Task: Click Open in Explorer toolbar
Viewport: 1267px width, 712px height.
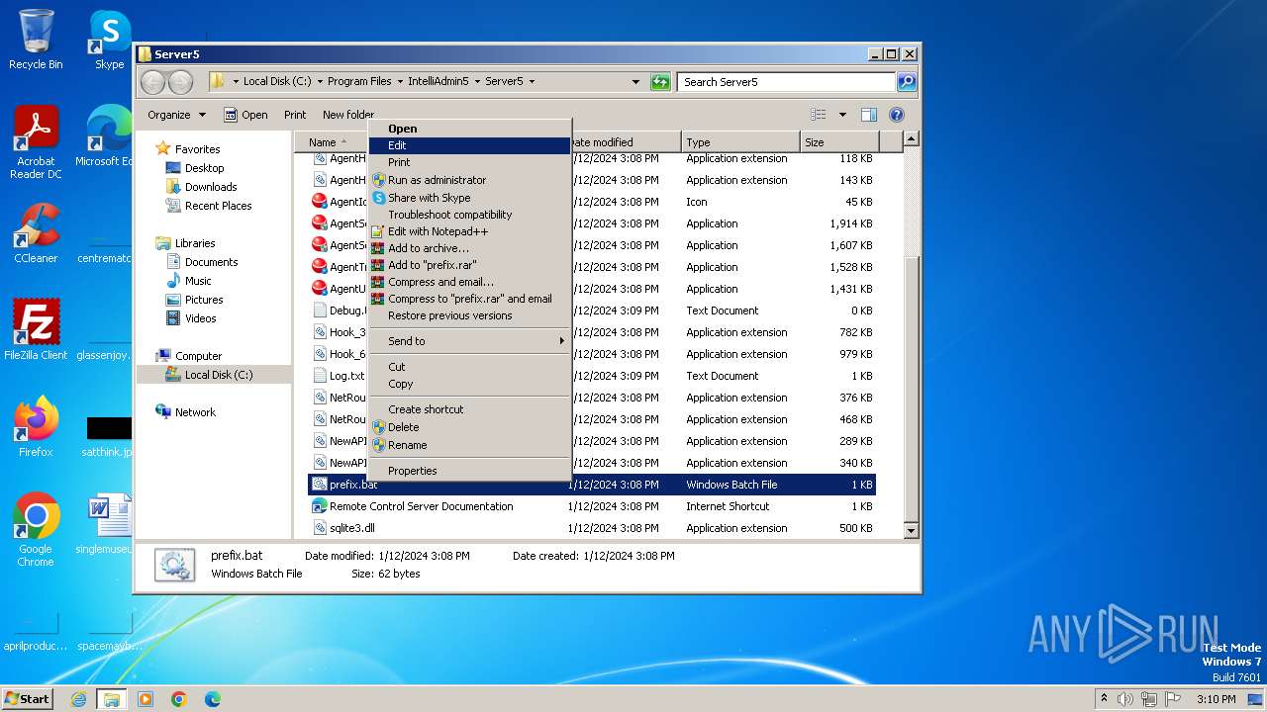Action: click(245, 115)
